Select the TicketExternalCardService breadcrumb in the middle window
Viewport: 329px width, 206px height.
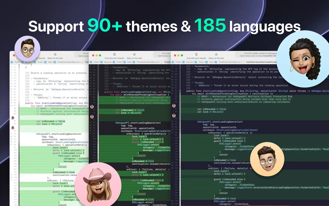pos(147,62)
